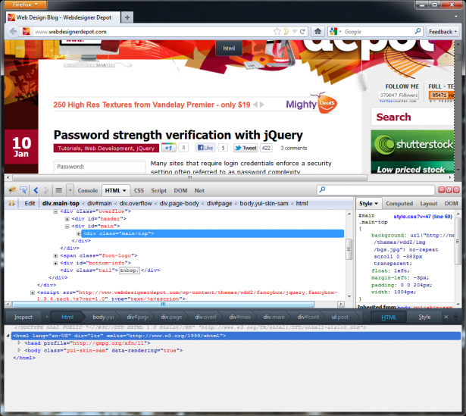Click the Google +1 button
466x416 pixels.
pyautogui.click(x=168, y=148)
